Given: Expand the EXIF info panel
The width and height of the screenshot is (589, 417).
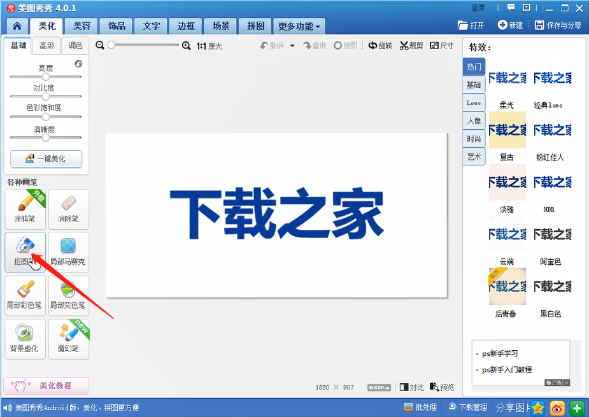Looking at the screenshot, I should click(378, 386).
